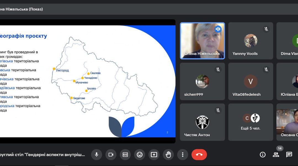Select the Vita08fedelesh participant tile

point(251,81)
